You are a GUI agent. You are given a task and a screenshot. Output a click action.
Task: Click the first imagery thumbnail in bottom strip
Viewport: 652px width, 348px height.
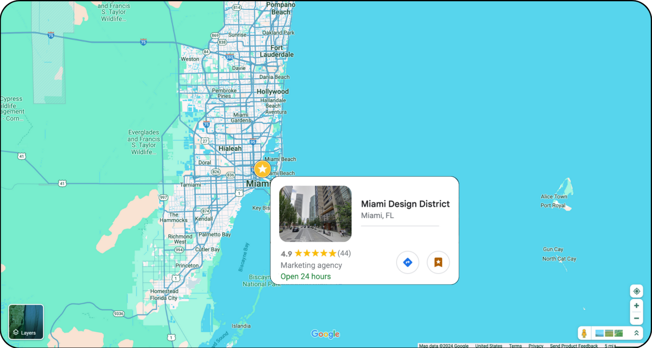coord(599,333)
